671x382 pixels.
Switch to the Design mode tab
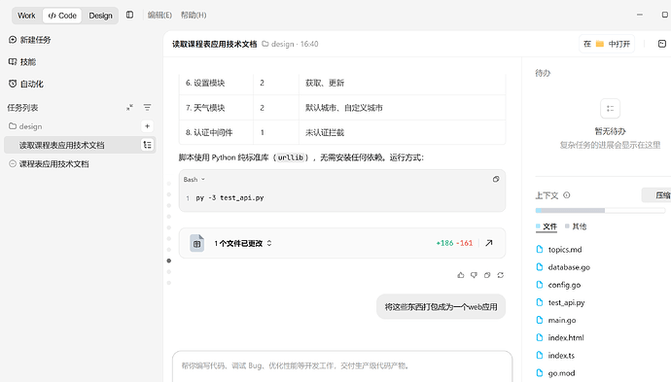point(100,16)
